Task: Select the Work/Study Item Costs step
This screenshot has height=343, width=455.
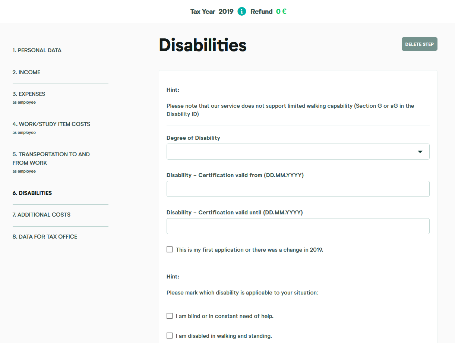Action: 51,124
